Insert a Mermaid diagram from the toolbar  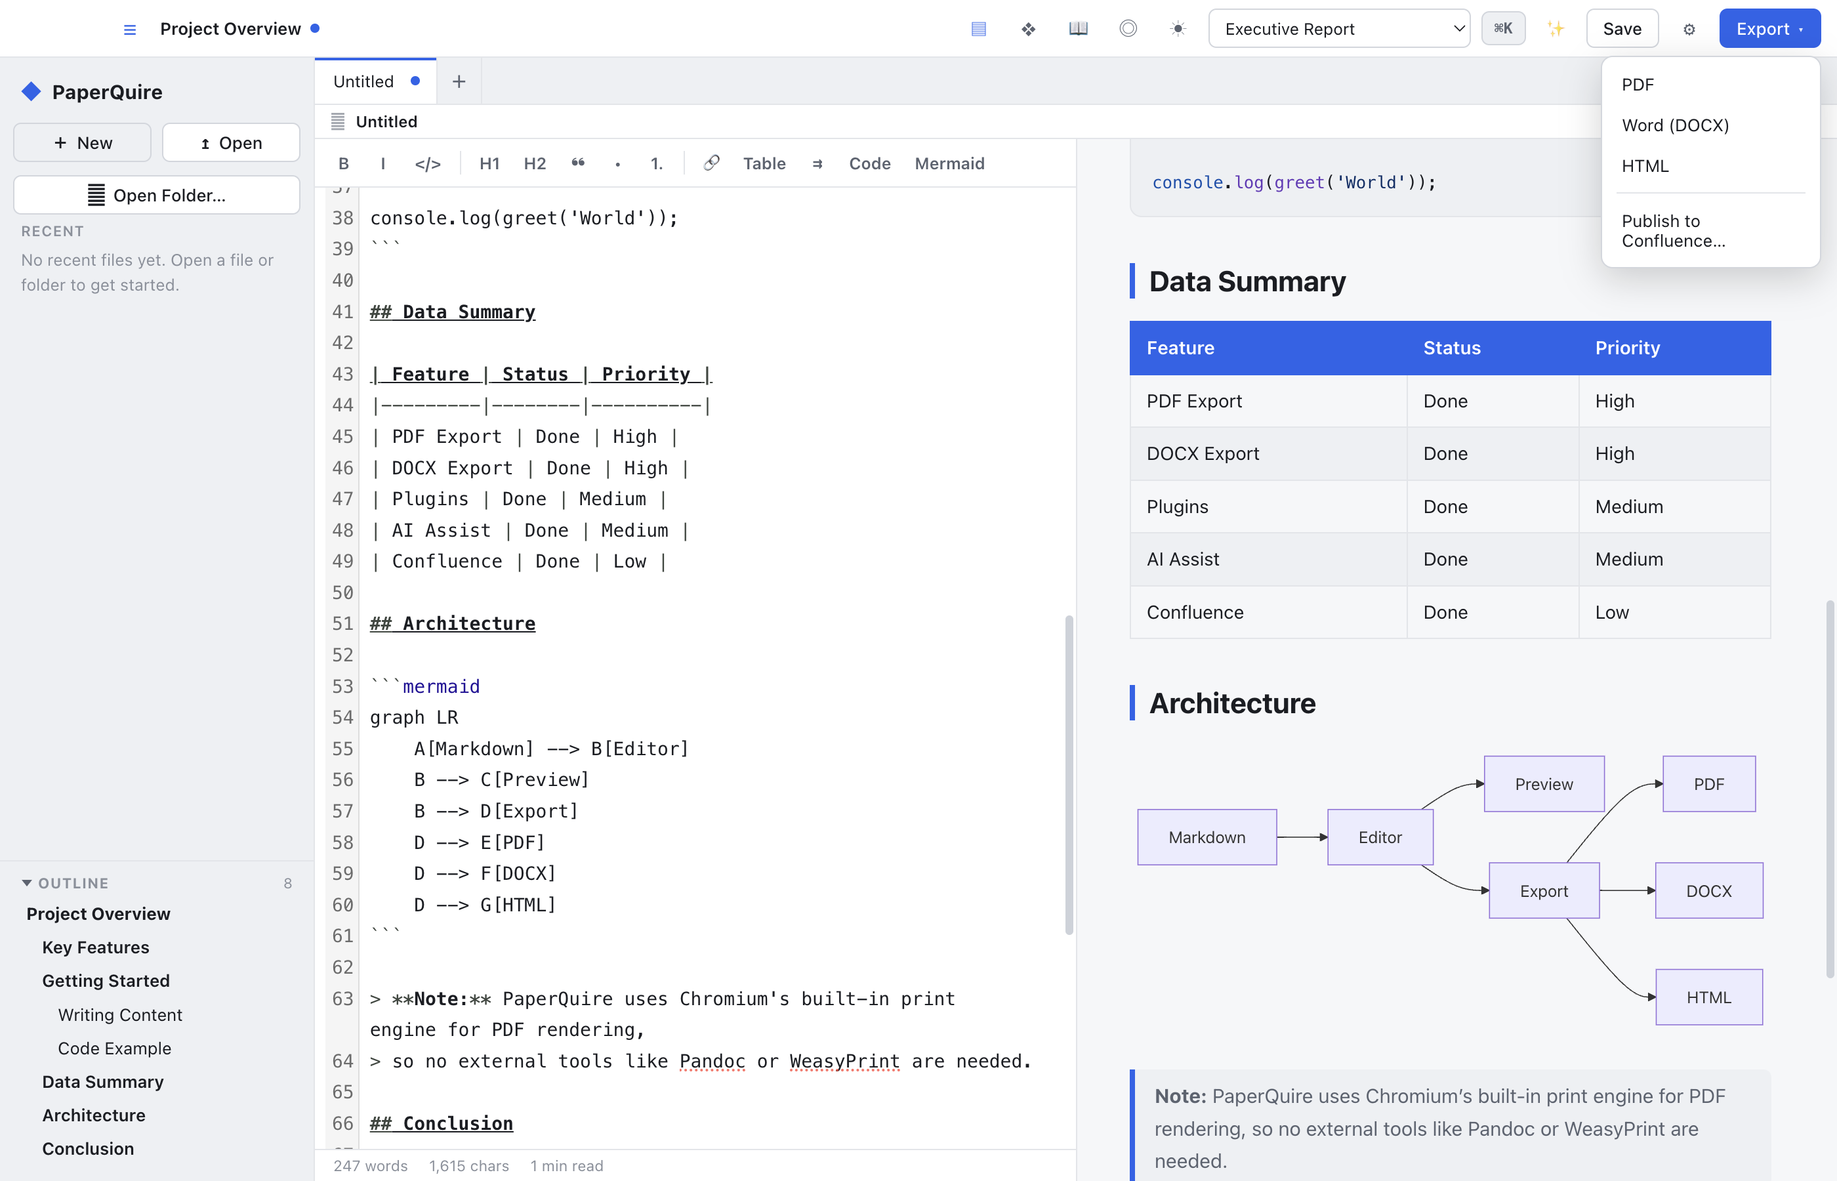(949, 163)
